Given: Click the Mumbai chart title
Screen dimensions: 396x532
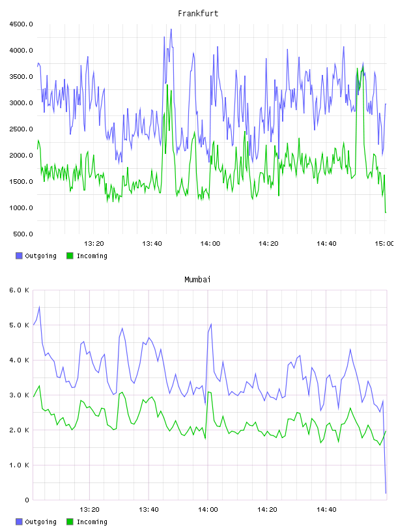Looking at the screenshot, I should tap(197, 280).
